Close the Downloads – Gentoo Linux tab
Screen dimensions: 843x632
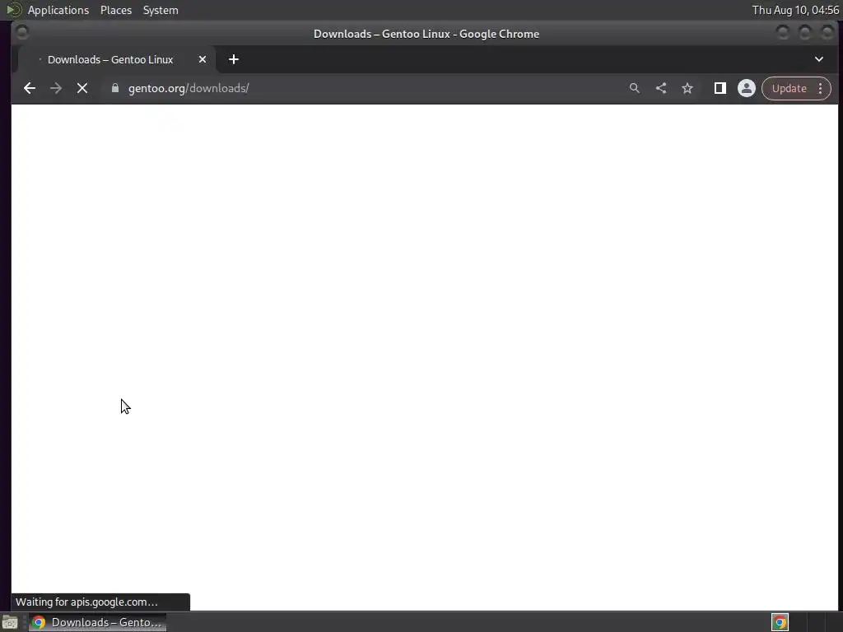tap(203, 59)
